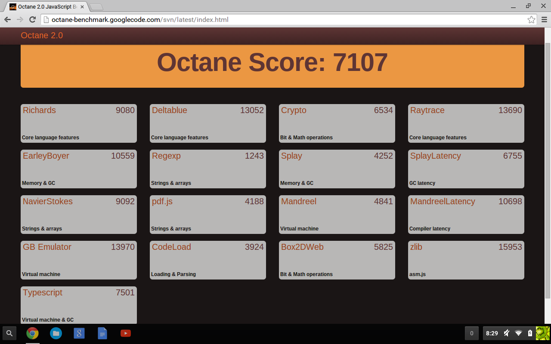Open the Files app on the shelf
Screen dimensions: 551x344
(x=56, y=333)
